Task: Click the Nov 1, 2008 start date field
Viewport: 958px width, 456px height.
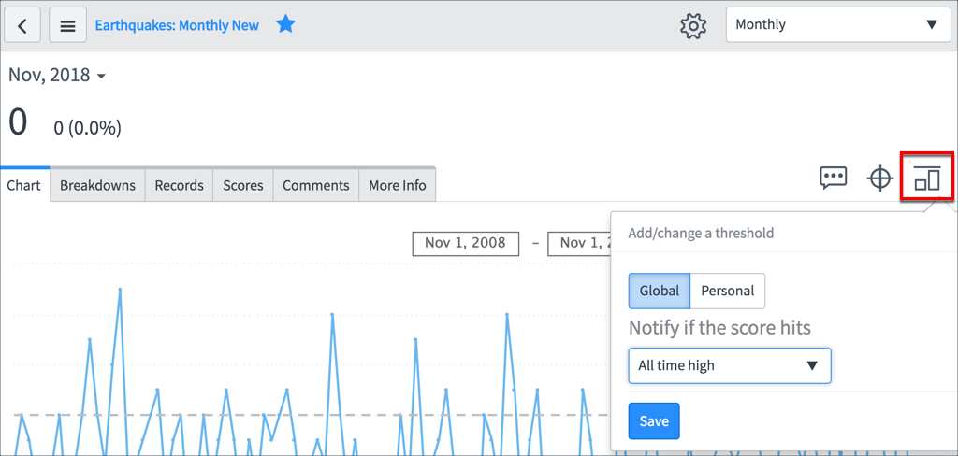Action: click(465, 243)
